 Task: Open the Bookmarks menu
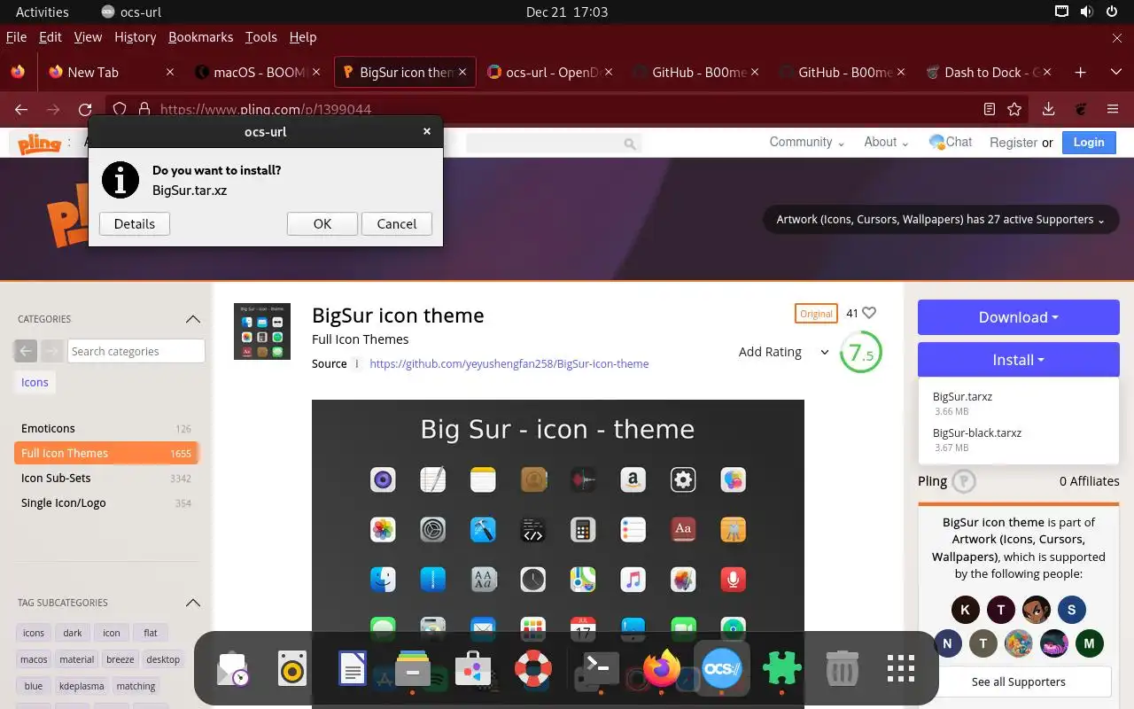click(x=200, y=37)
